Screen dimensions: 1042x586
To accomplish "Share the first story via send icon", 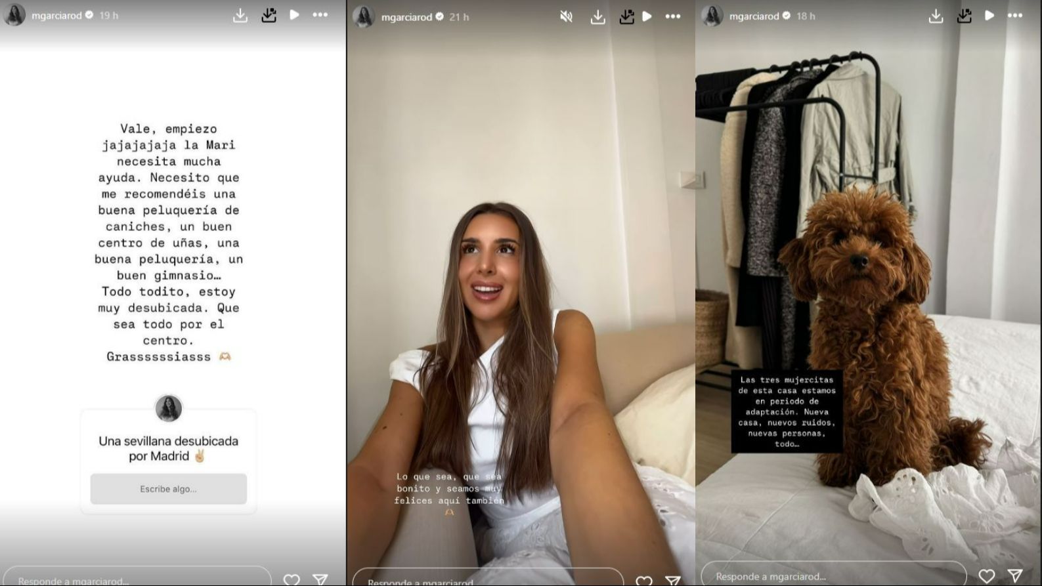I will [x=320, y=579].
